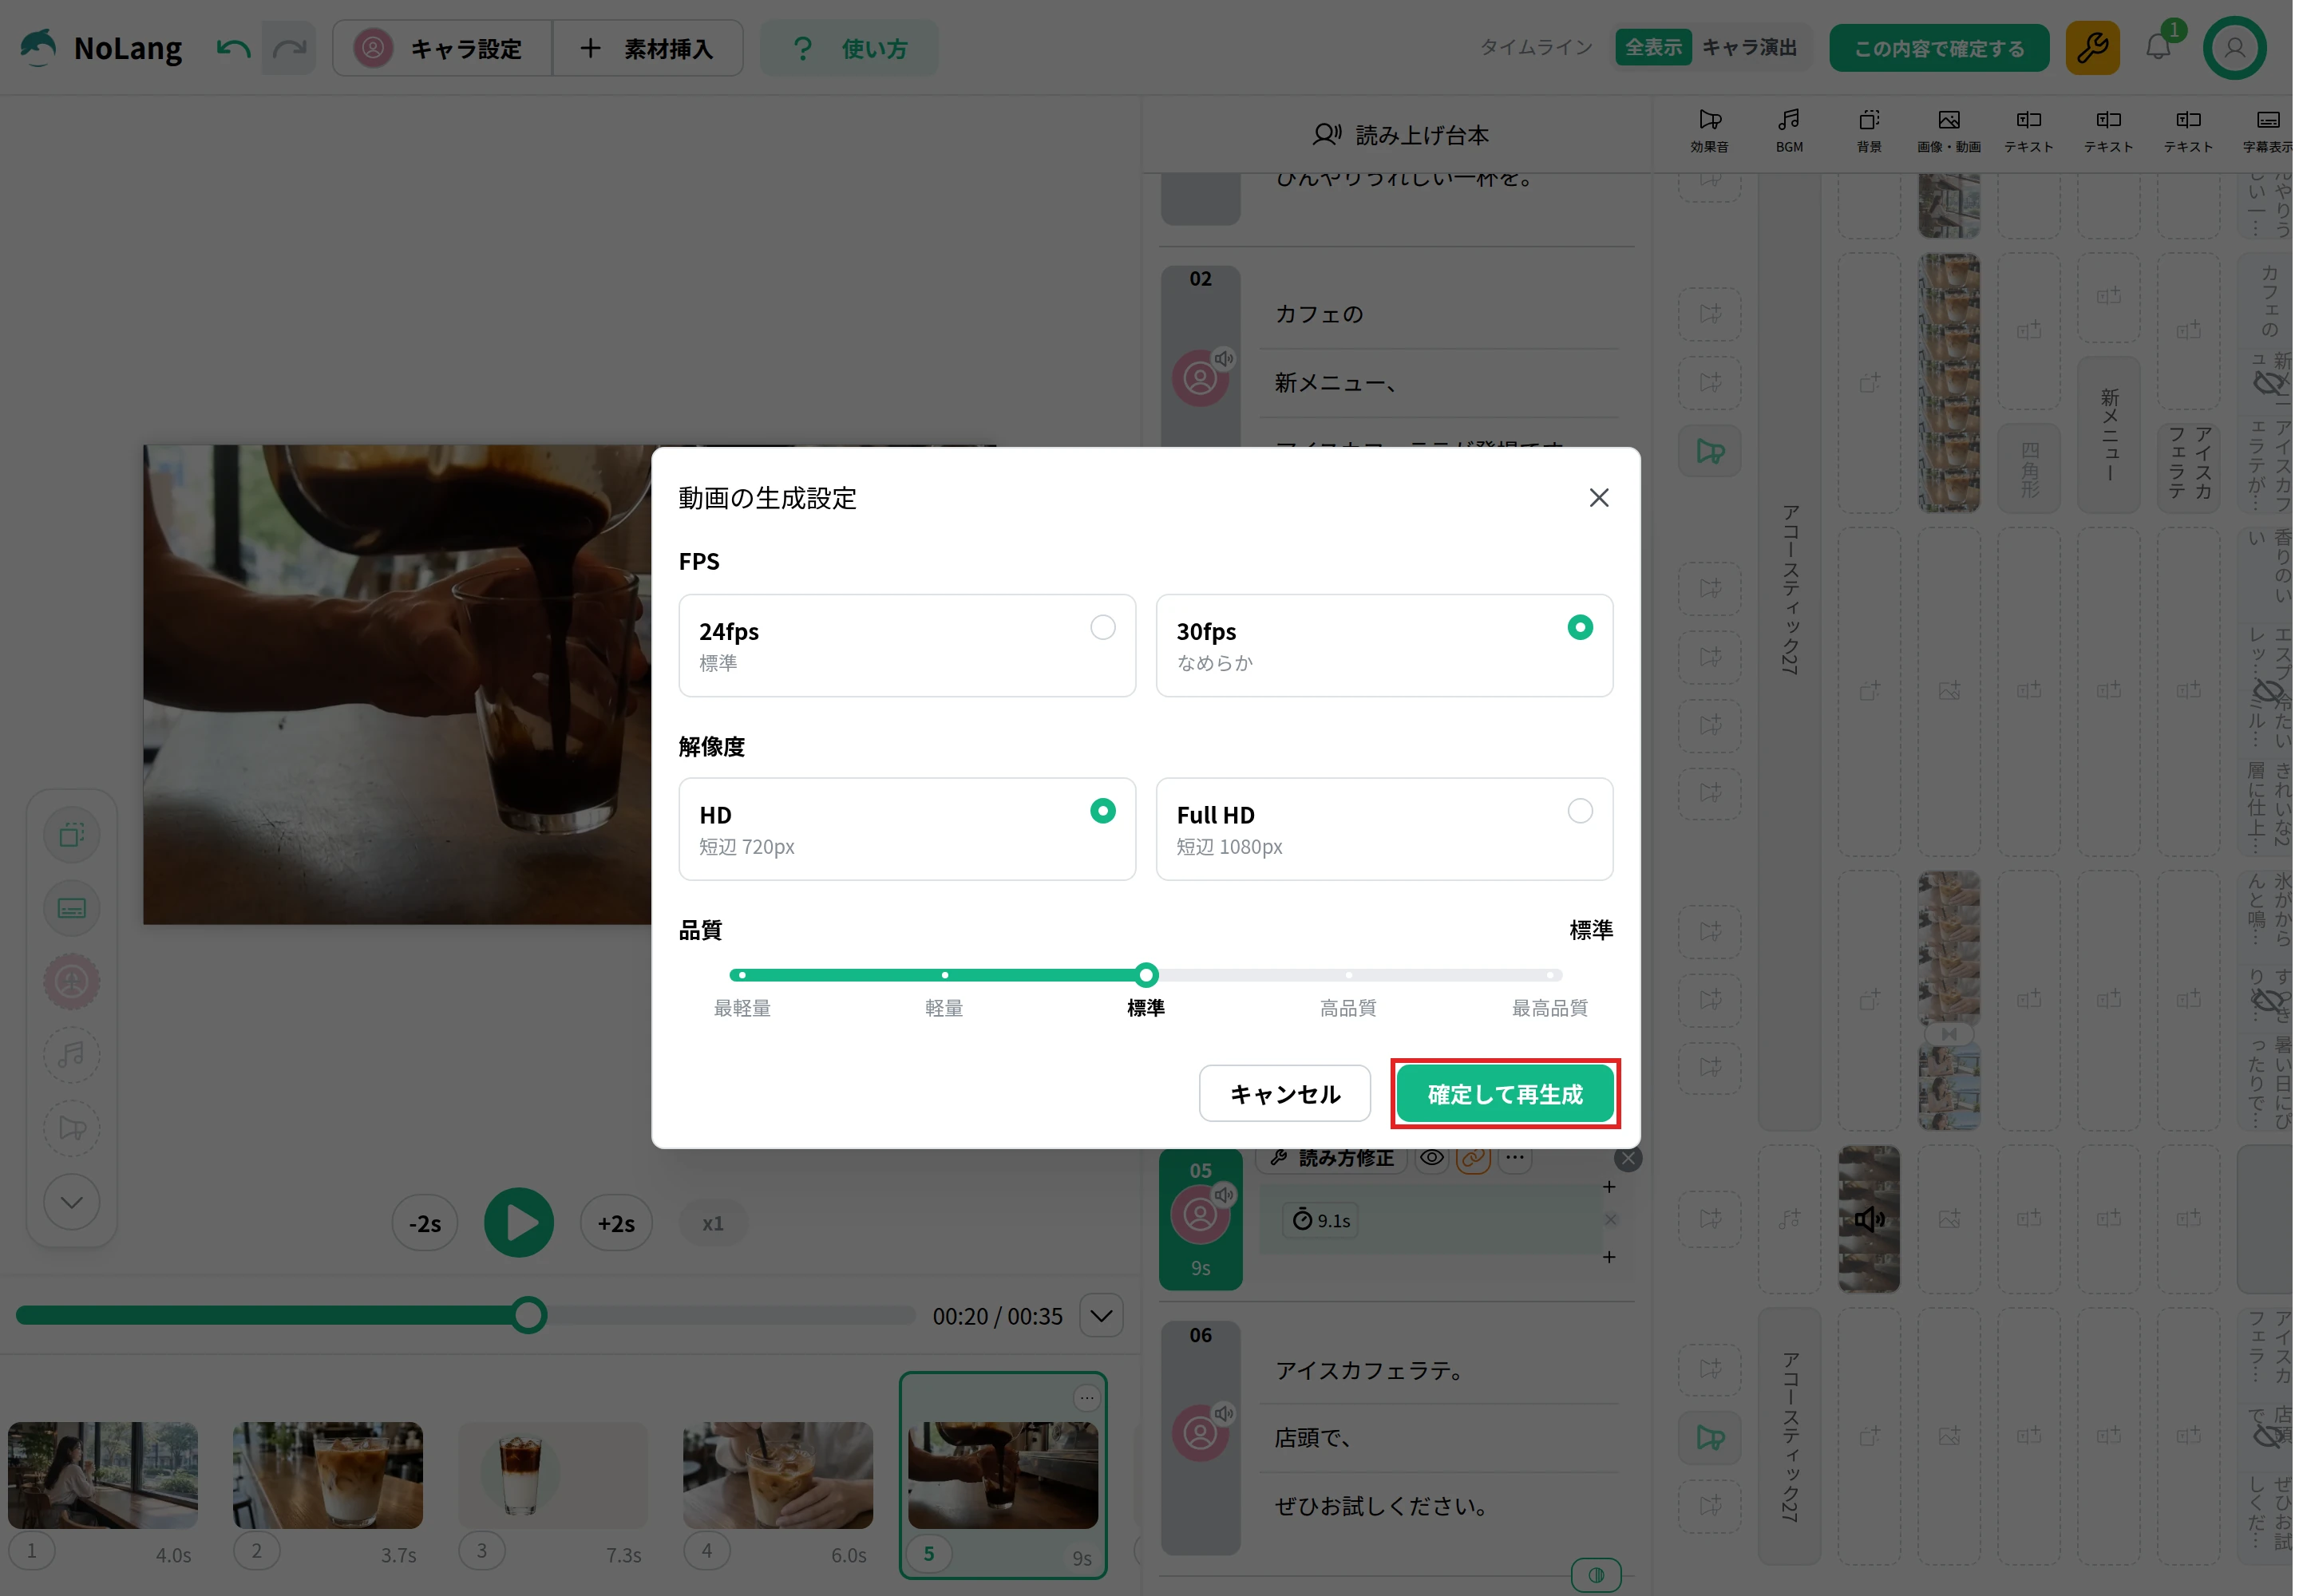Image resolution: width=2299 pixels, height=1596 pixels.
Task: Open the 使い方 help tab
Action: [x=849, y=48]
